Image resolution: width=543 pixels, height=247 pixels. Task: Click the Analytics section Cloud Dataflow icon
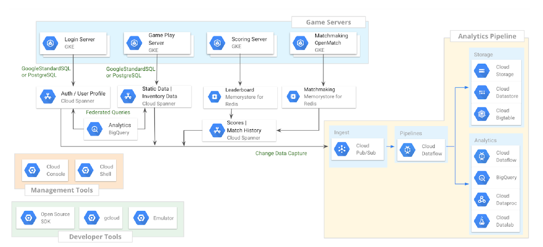tap(482, 156)
